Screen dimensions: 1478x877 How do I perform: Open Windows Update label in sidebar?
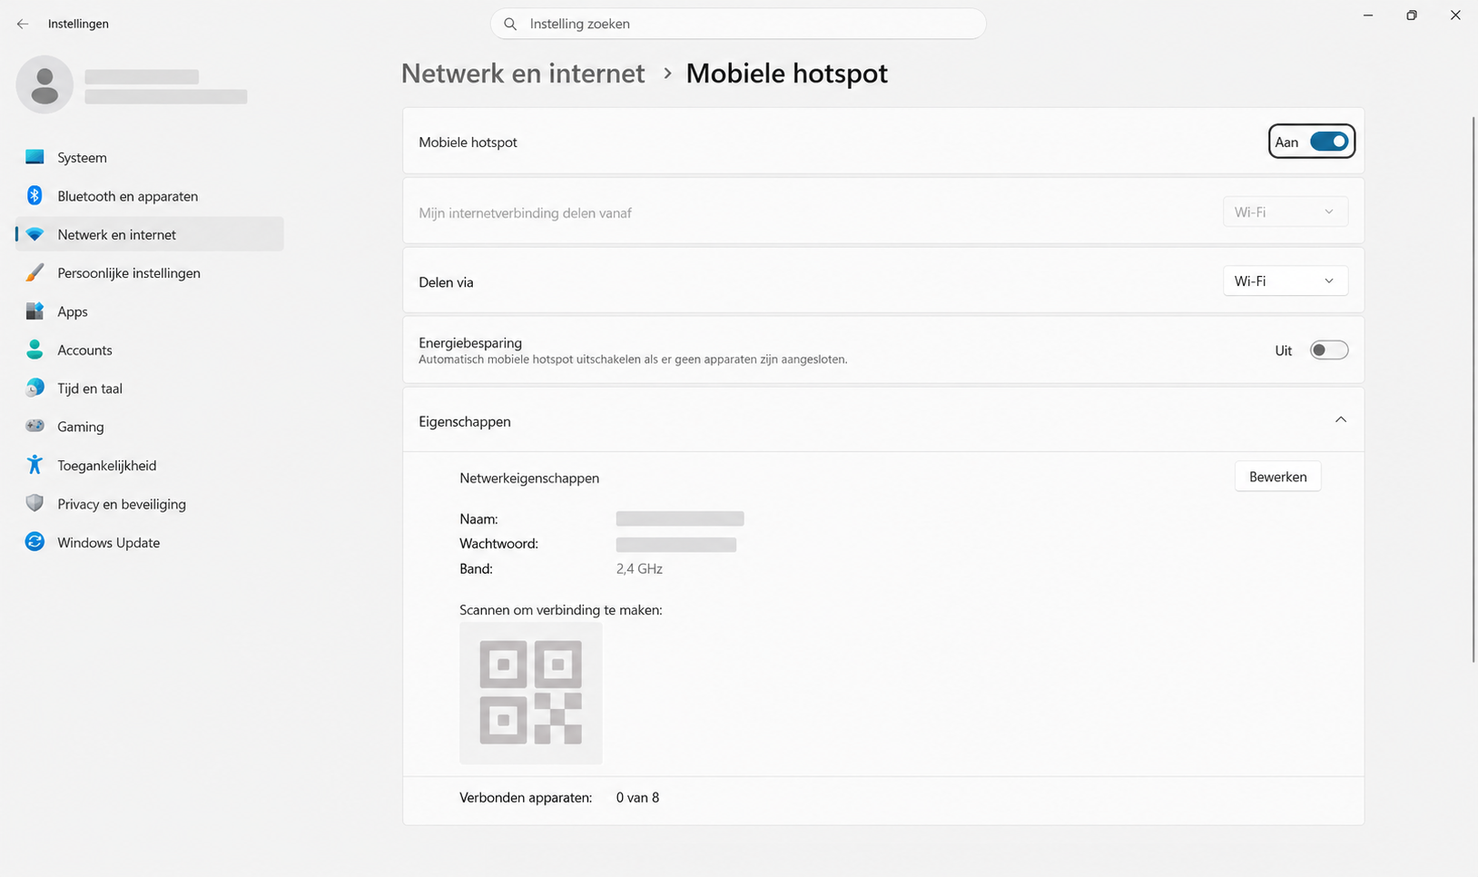point(109,543)
